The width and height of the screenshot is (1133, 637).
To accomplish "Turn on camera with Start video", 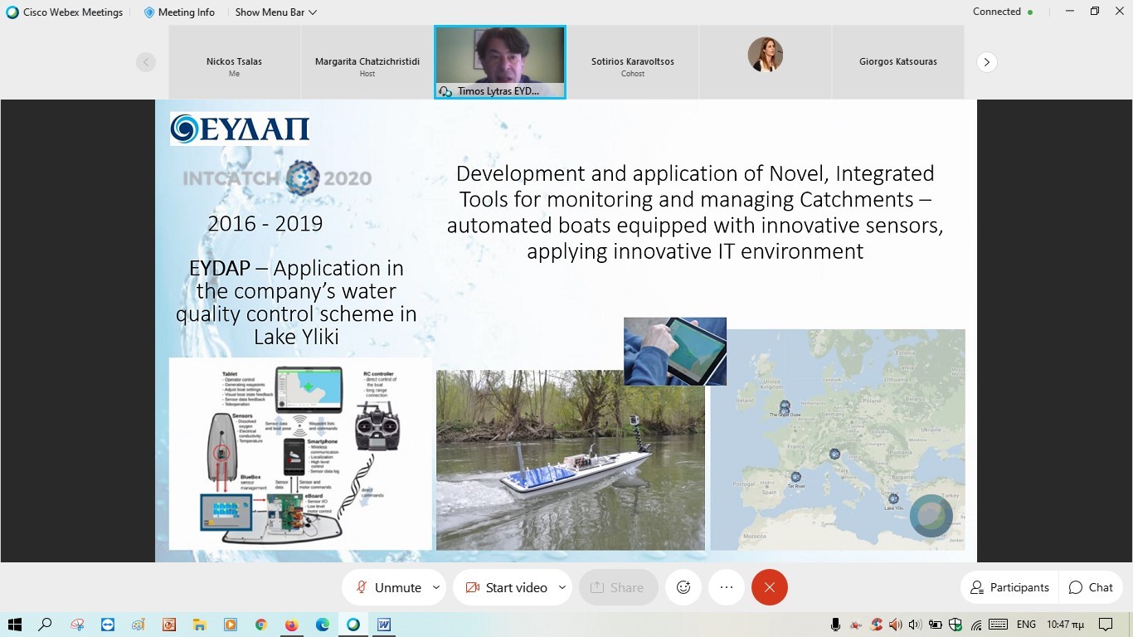I will [506, 587].
